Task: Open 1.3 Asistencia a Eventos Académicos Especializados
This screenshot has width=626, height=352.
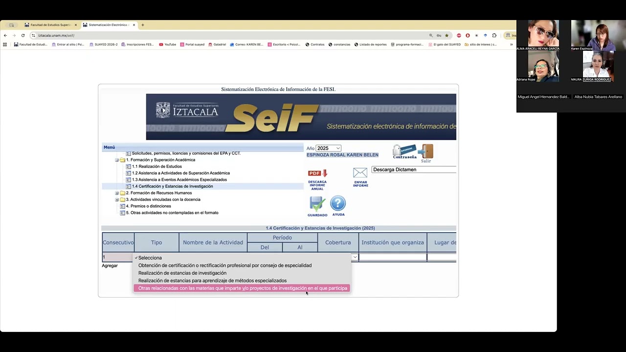Action: pos(179,179)
